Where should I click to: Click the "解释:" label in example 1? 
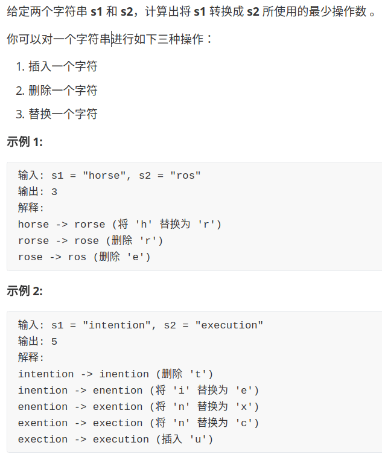coord(31,208)
